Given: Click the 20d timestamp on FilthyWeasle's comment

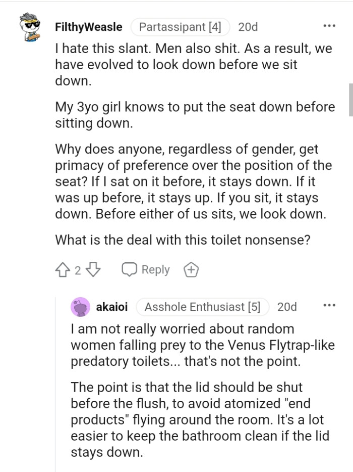Looking at the screenshot, I should [248, 27].
